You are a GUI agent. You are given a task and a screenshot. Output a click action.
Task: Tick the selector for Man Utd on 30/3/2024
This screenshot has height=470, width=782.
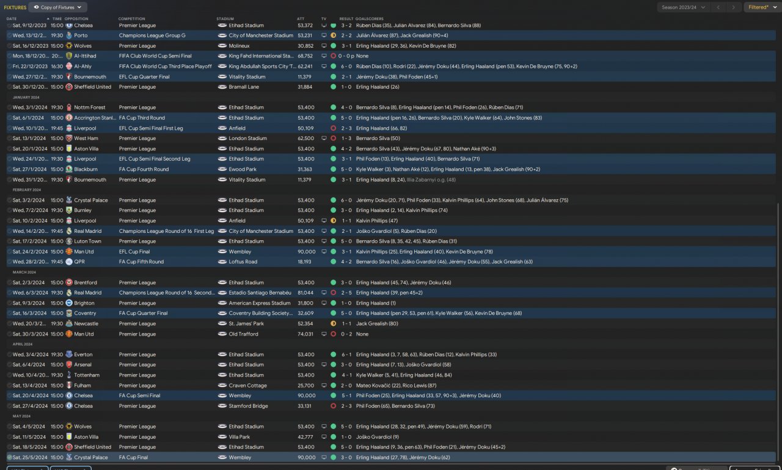[9, 334]
